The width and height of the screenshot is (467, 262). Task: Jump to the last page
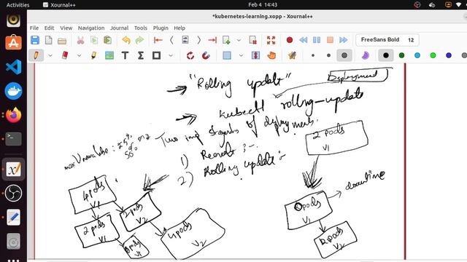click(212, 40)
